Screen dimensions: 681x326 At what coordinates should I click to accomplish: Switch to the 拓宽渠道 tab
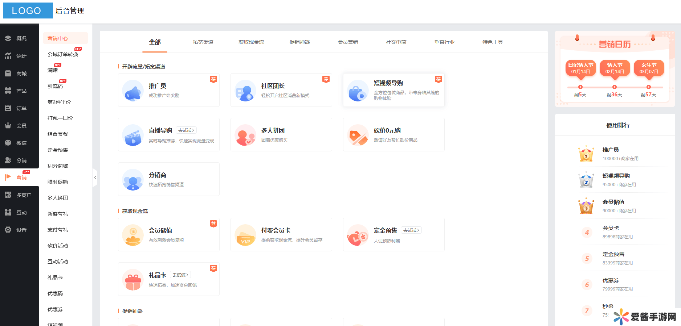click(x=203, y=42)
